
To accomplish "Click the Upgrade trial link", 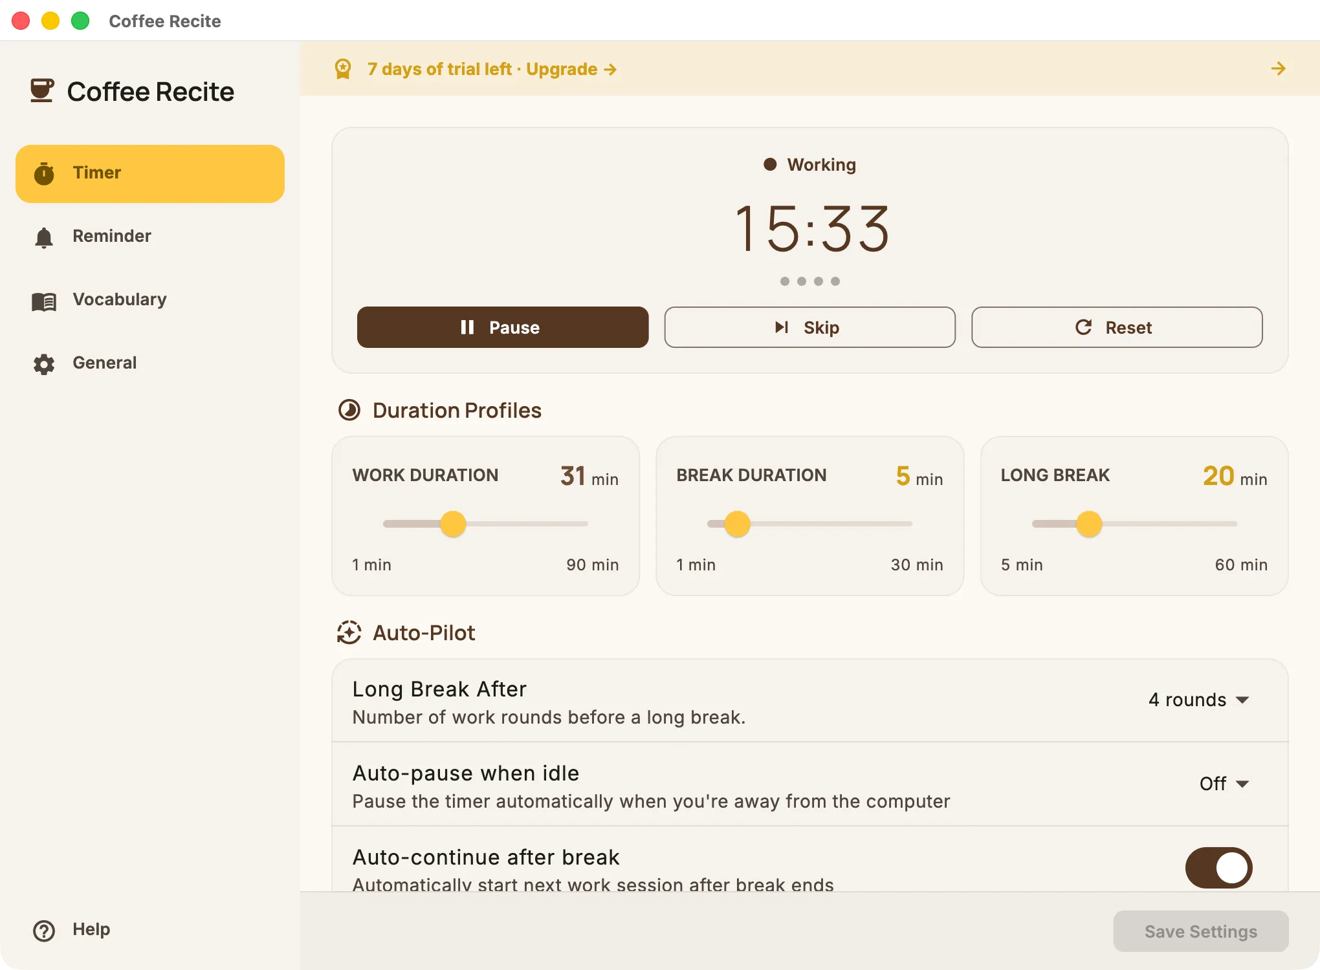I will pyautogui.click(x=571, y=69).
